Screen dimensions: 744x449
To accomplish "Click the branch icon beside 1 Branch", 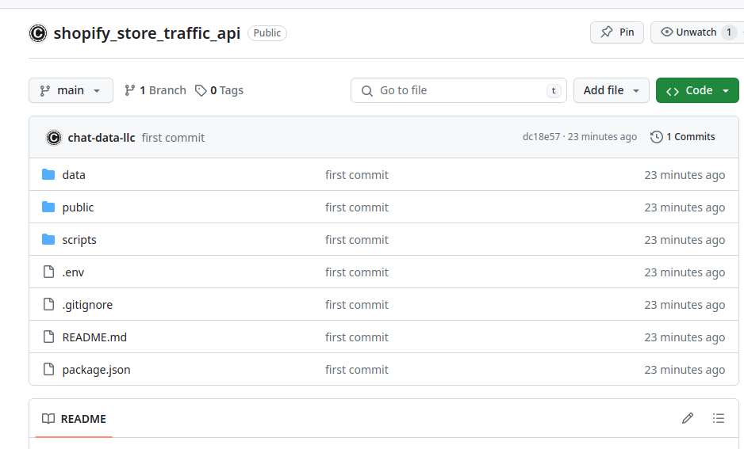I will (129, 90).
